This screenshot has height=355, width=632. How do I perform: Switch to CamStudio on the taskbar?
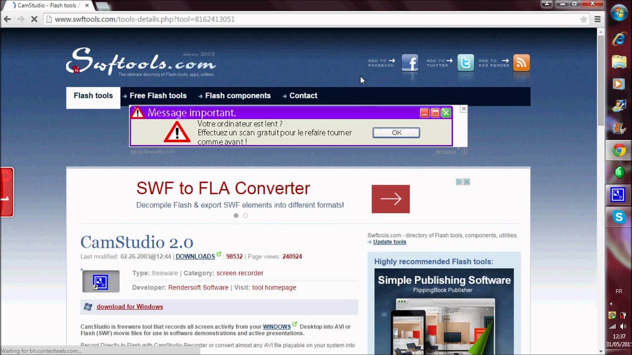pos(619,195)
